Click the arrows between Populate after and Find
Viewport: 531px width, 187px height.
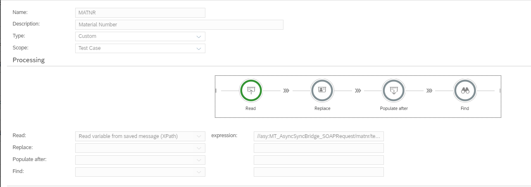point(429,91)
